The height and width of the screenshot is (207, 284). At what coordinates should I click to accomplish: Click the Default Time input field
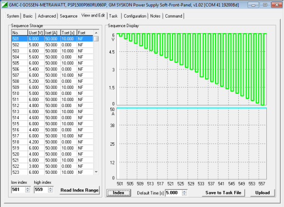(x=174, y=193)
